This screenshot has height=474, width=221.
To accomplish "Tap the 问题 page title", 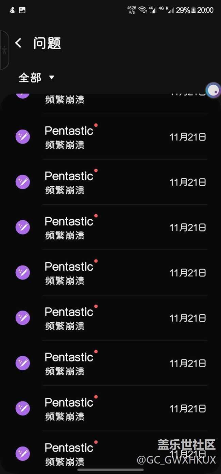I will click(47, 43).
